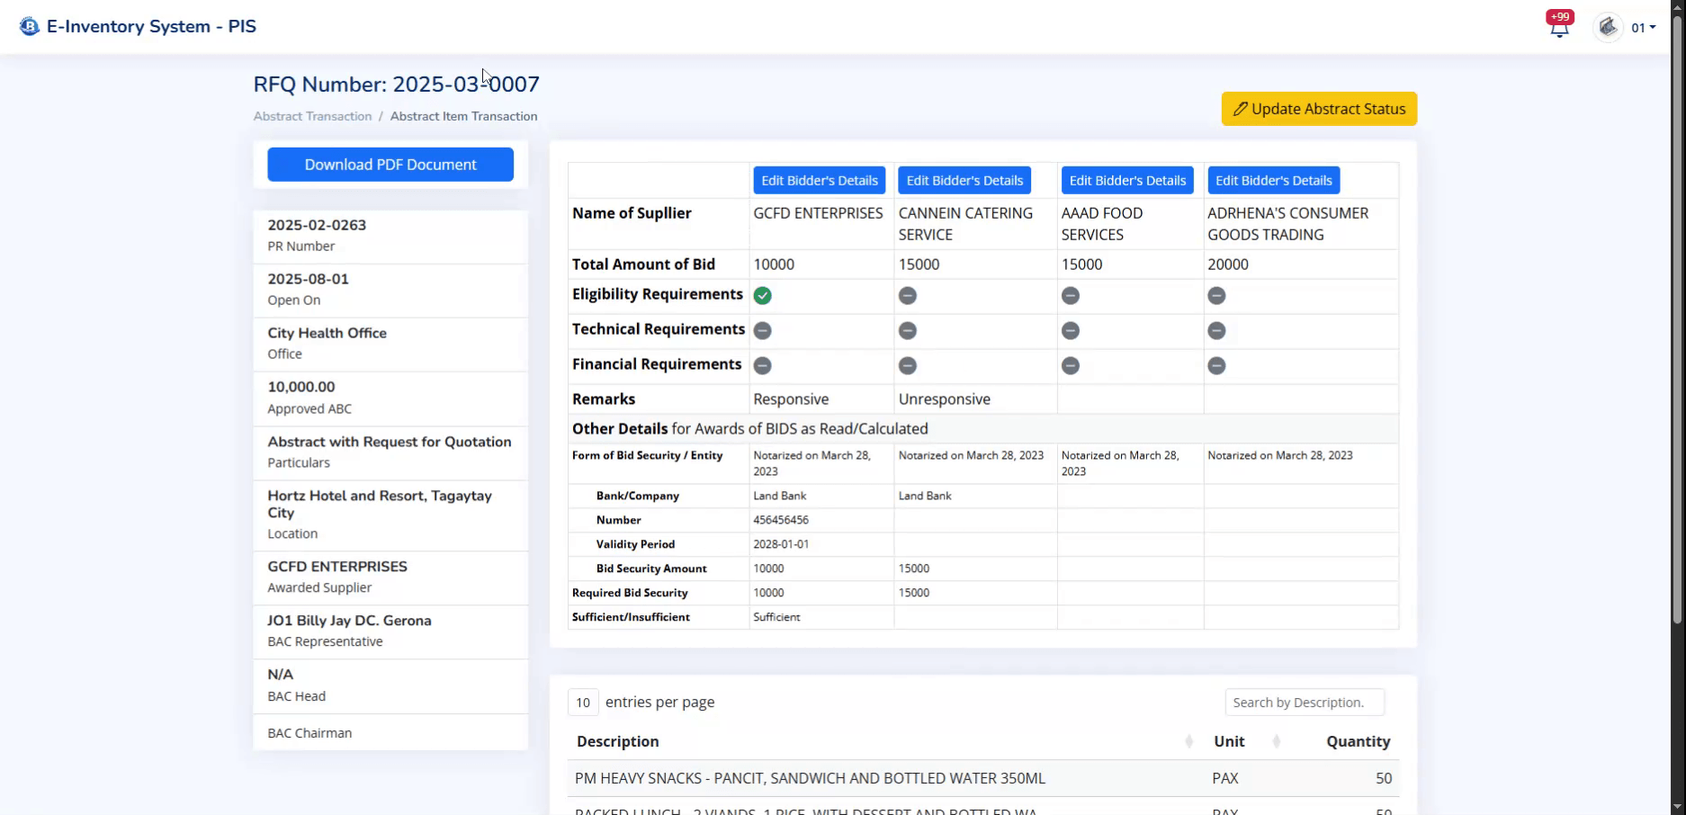Focus the Search by Description field
Image resolution: width=1686 pixels, height=815 pixels.
click(x=1304, y=703)
